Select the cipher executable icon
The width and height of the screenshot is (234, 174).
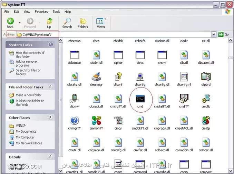point(118,55)
